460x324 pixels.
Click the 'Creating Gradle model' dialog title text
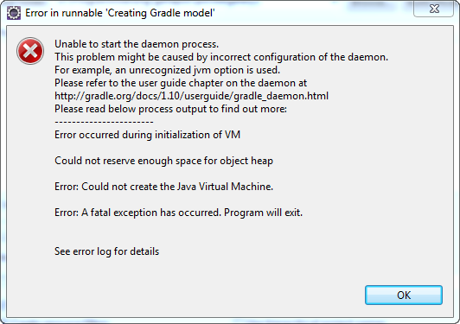coord(120,13)
